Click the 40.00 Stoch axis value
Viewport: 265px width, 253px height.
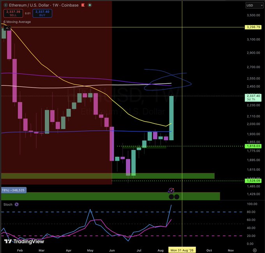pos(251,228)
